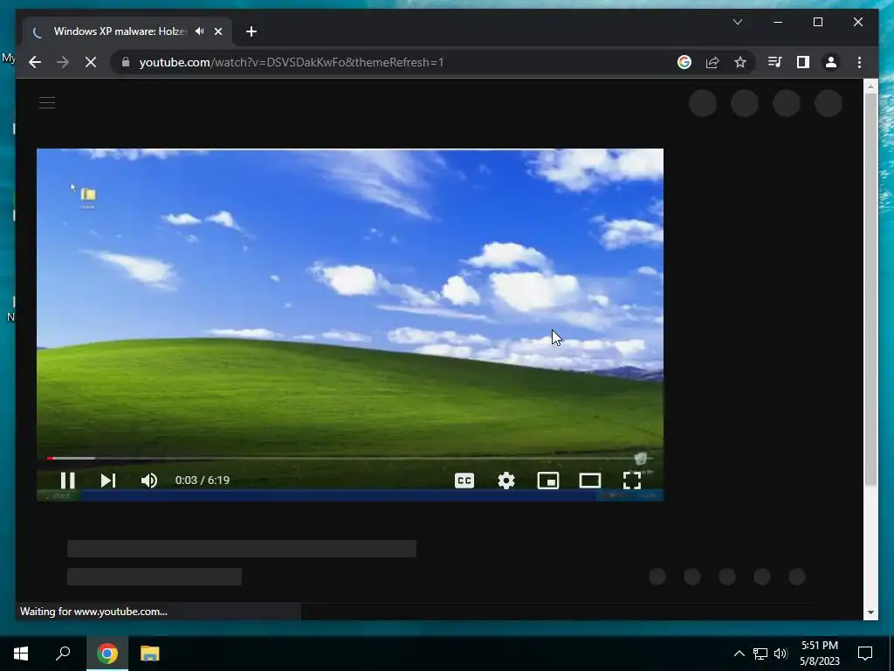
Task: Click the scrollbar down arrow
Action: tap(870, 612)
